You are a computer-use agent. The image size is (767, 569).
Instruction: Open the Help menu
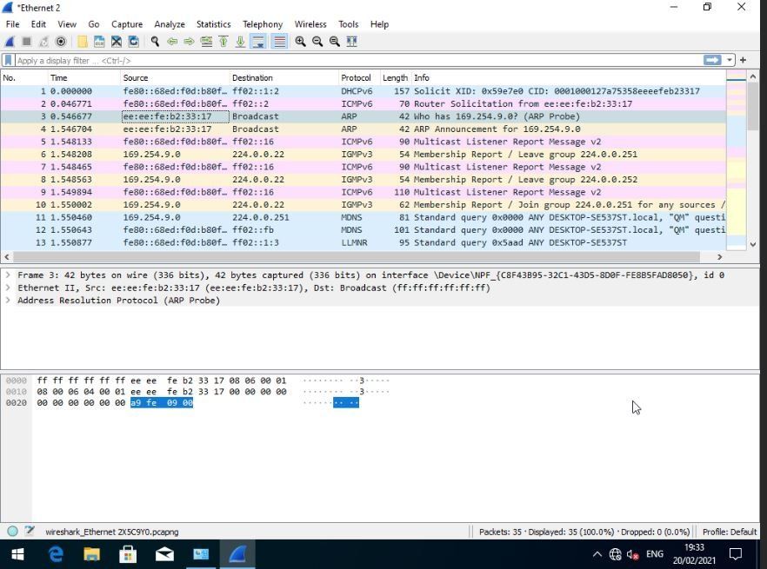379,24
